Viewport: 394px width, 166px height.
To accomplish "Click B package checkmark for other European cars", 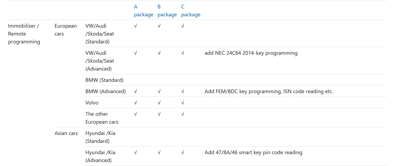I will (159, 114).
